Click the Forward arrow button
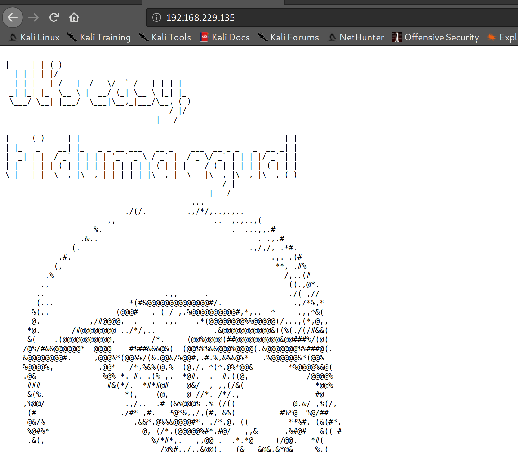518x452 pixels. click(x=33, y=17)
